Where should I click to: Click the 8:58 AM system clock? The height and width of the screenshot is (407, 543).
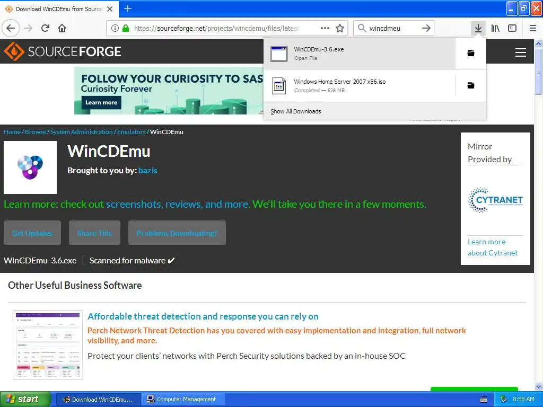pyautogui.click(x=523, y=399)
